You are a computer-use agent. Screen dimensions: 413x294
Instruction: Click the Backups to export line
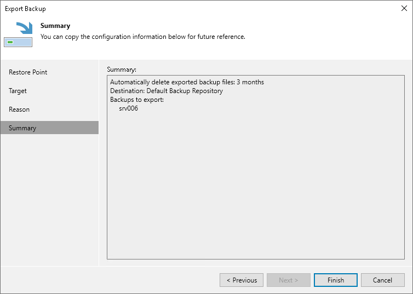click(137, 100)
